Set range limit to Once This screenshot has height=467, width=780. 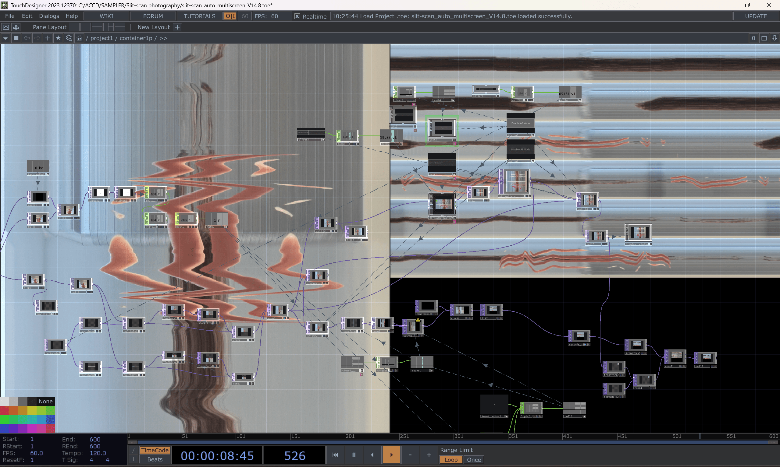473,460
